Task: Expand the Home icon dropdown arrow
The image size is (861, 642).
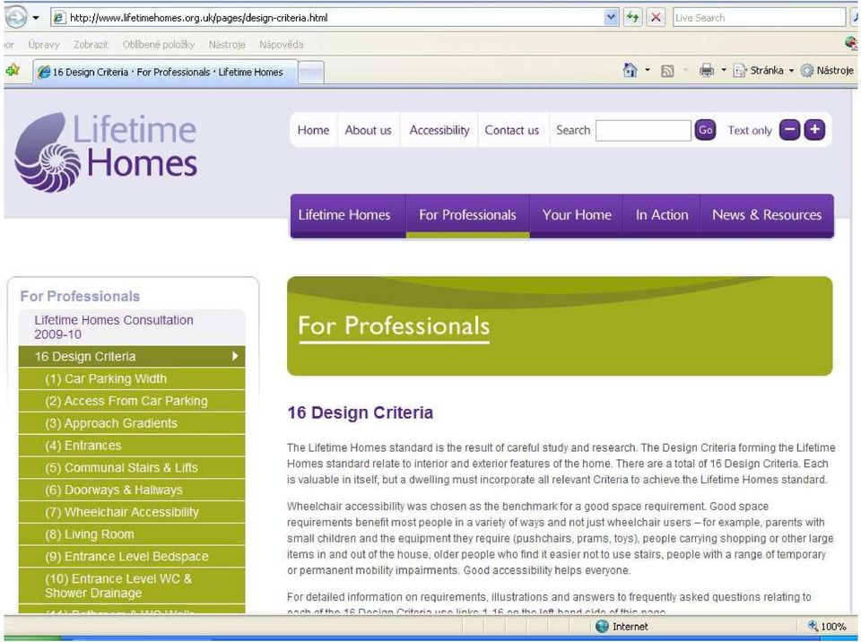Action: 648,70
